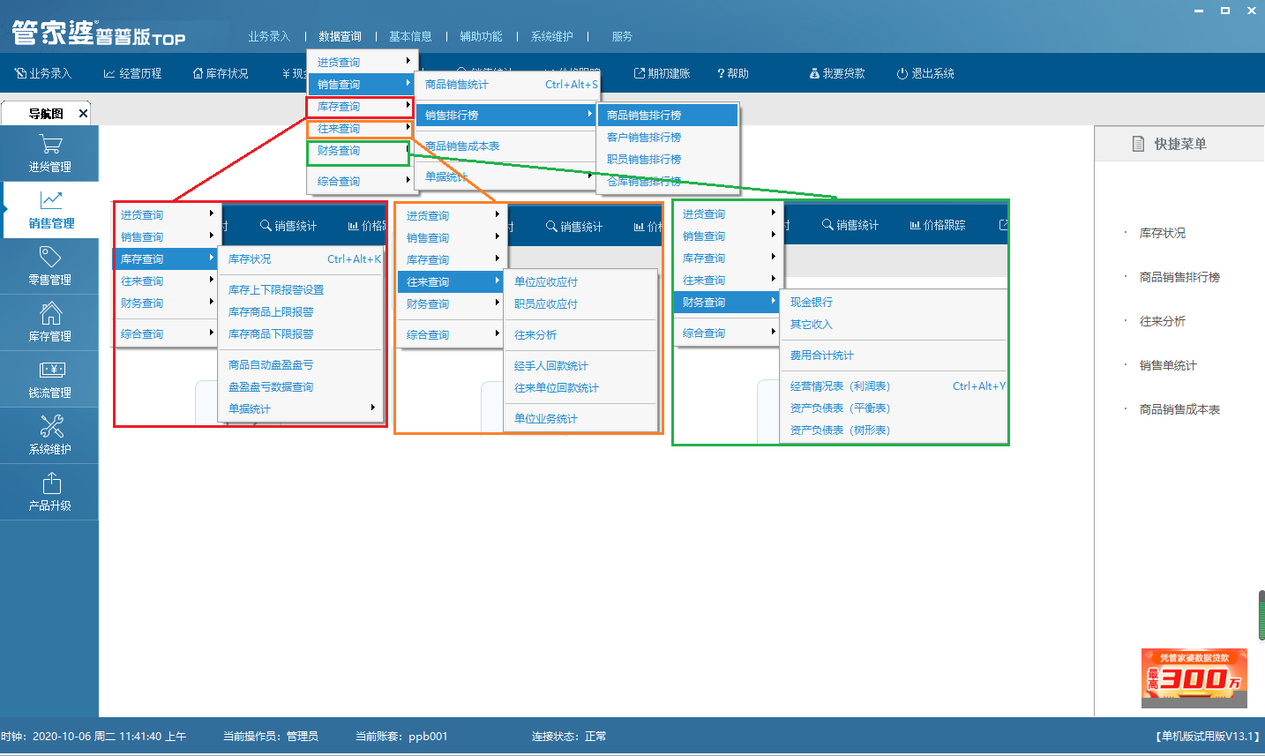Click 我要贷款 toolbar item

point(837,73)
